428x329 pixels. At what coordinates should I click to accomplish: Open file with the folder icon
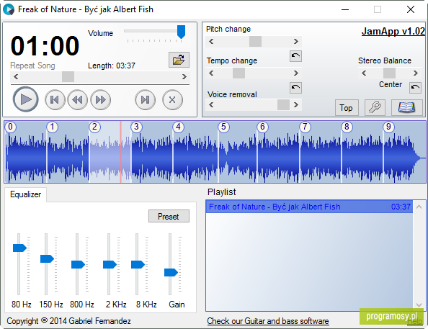click(x=179, y=60)
